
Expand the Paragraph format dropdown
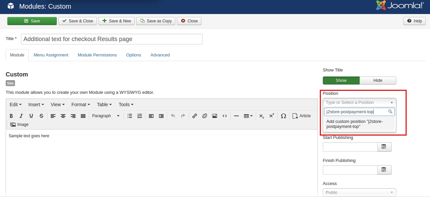(x=105, y=116)
